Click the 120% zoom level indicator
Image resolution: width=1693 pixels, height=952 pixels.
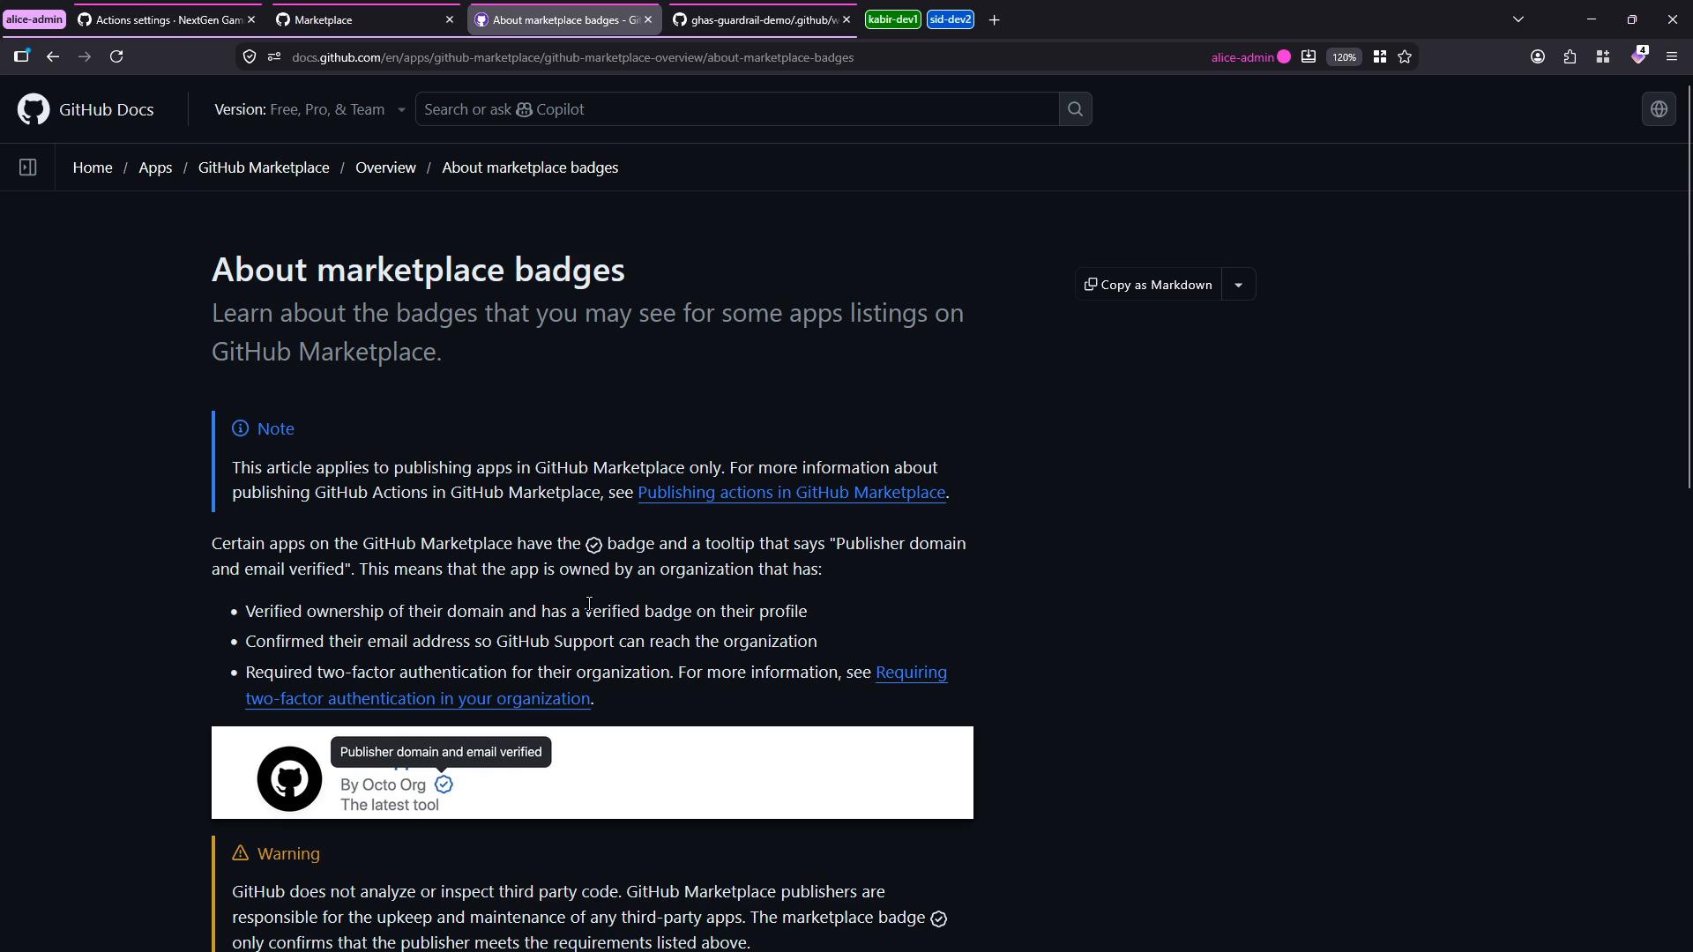pyautogui.click(x=1344, y=57)
